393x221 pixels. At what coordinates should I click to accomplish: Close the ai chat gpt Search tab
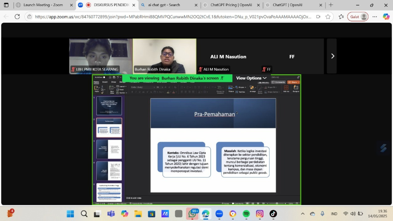pos(196,5)
